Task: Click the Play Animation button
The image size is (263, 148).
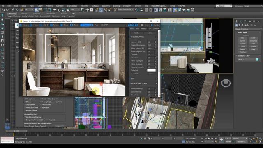Action: pyautogui.click(x=209, y=139)
